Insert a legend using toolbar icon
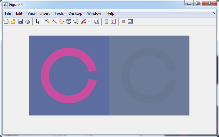Image resolution: width=219 pixels, height=137 pixels. [x=113, y=21]
